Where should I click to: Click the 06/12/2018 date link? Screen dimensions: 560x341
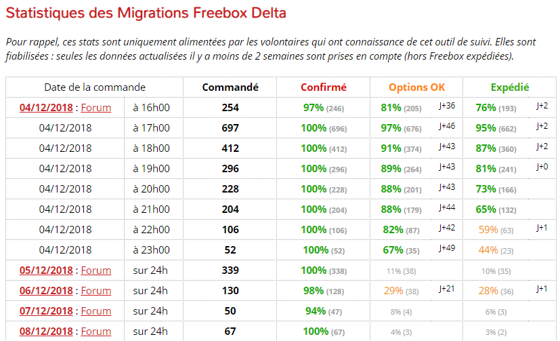(x=45, y=290)
